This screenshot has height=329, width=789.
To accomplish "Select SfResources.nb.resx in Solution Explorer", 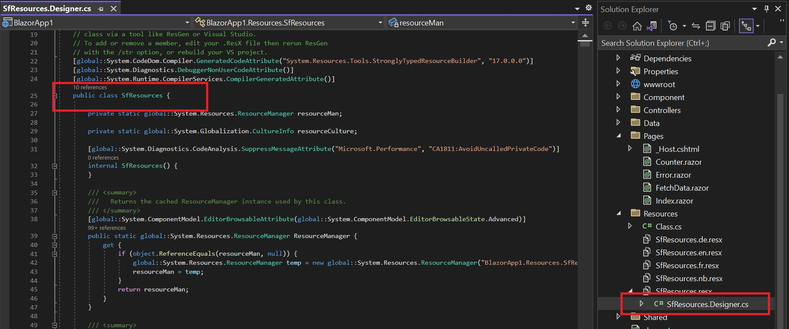I will [x=689, y=278].
